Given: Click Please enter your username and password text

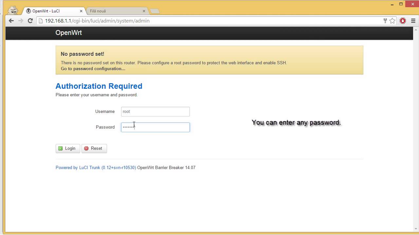Looking at the screenshot, I should [x=97, y=95].
